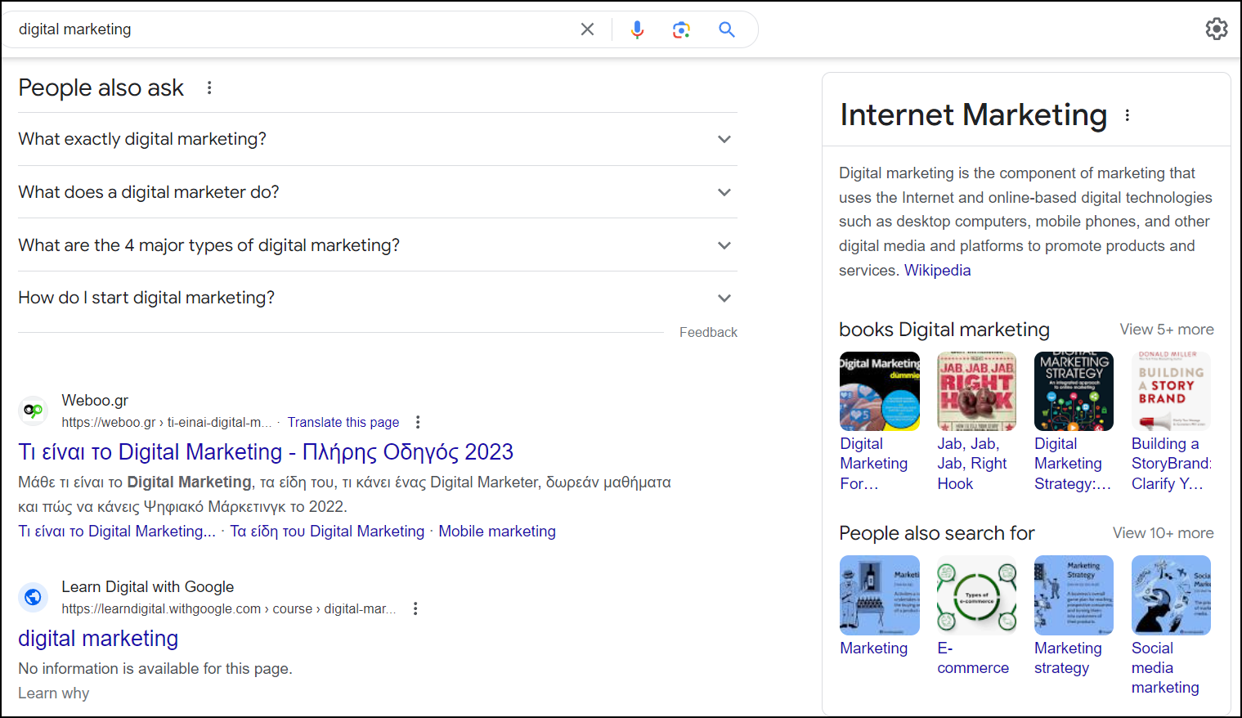Viewport: 1242px width, 718px height.
Task: Click "View 10+ more" related searches link
Action: click(x=1163, y=533)
